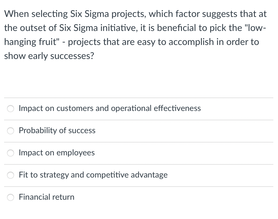Pick the 'Financial return' answer option
The image size is (278, 219).
click(46, 197)
